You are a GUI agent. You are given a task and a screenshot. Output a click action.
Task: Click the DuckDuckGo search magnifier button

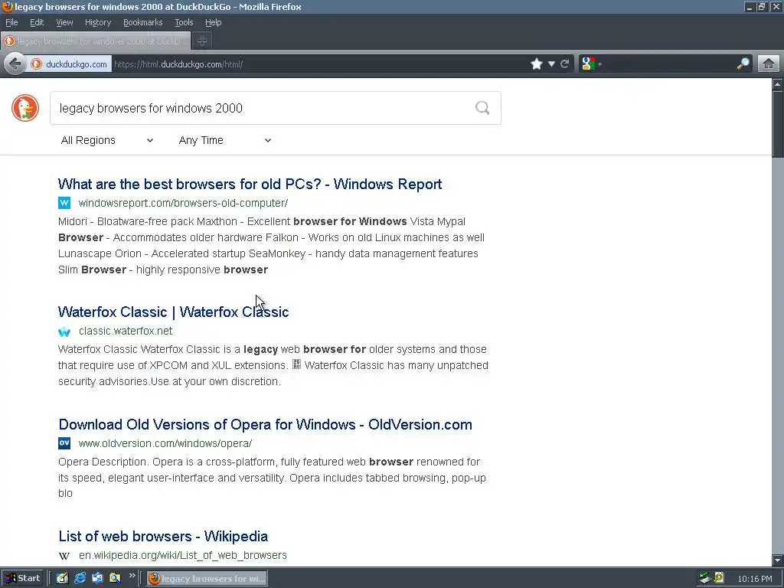coord(482,108)
